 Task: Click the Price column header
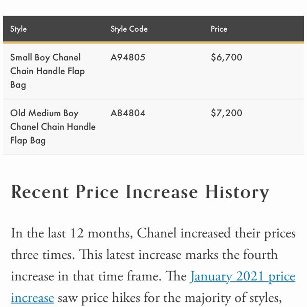tap(219, 29)
